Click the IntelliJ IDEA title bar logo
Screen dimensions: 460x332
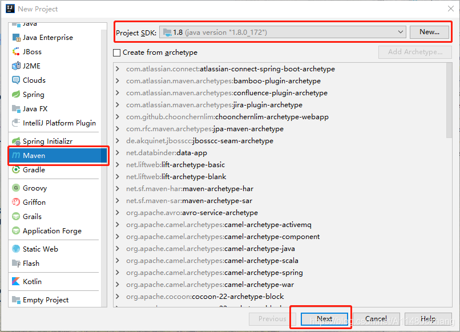10,9
